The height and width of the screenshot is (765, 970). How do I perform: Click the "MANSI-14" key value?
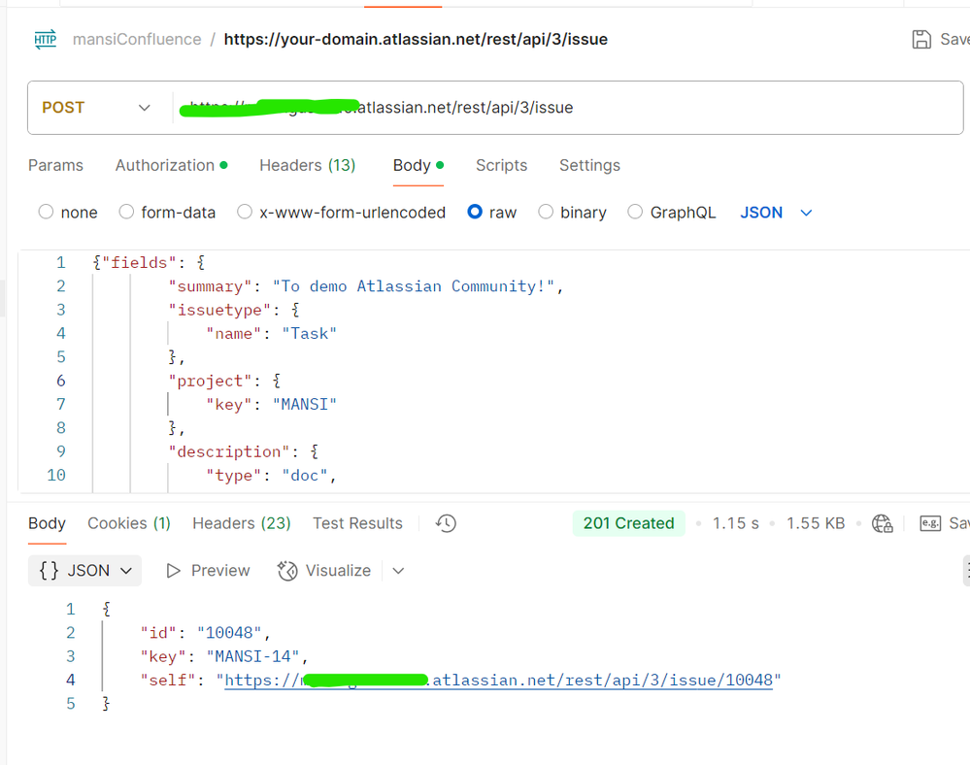pos(253,656)
